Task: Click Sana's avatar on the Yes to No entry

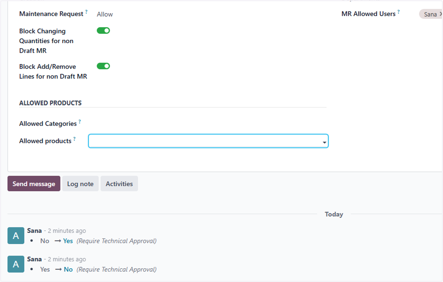Action: click(x=16, y=264)
